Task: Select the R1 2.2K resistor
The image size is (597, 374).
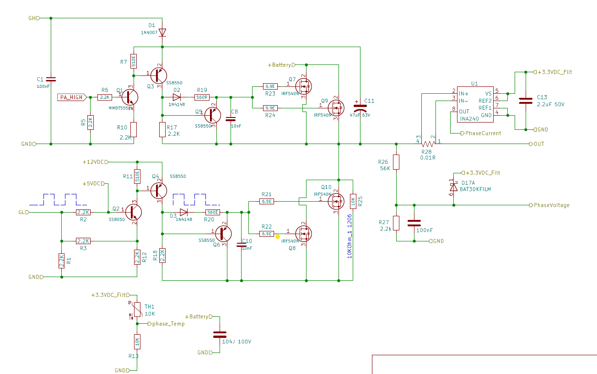Action: [x=61, y=261]
